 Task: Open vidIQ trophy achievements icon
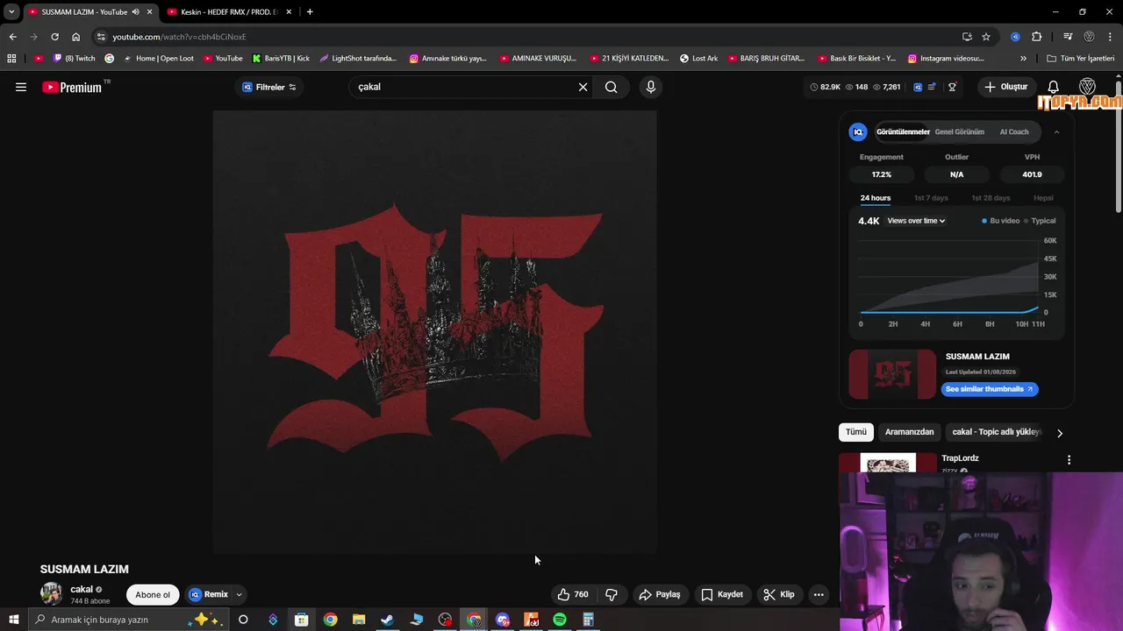coord(952,87)
